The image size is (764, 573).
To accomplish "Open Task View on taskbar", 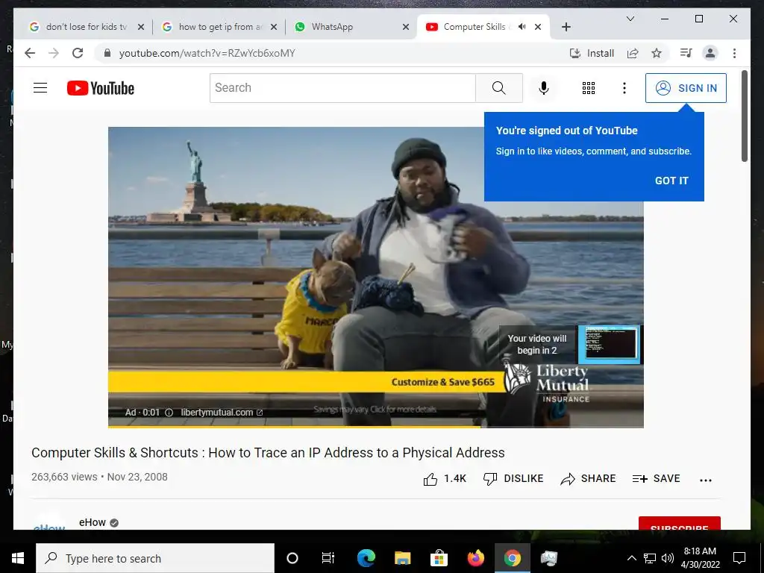I will (328, 558).
